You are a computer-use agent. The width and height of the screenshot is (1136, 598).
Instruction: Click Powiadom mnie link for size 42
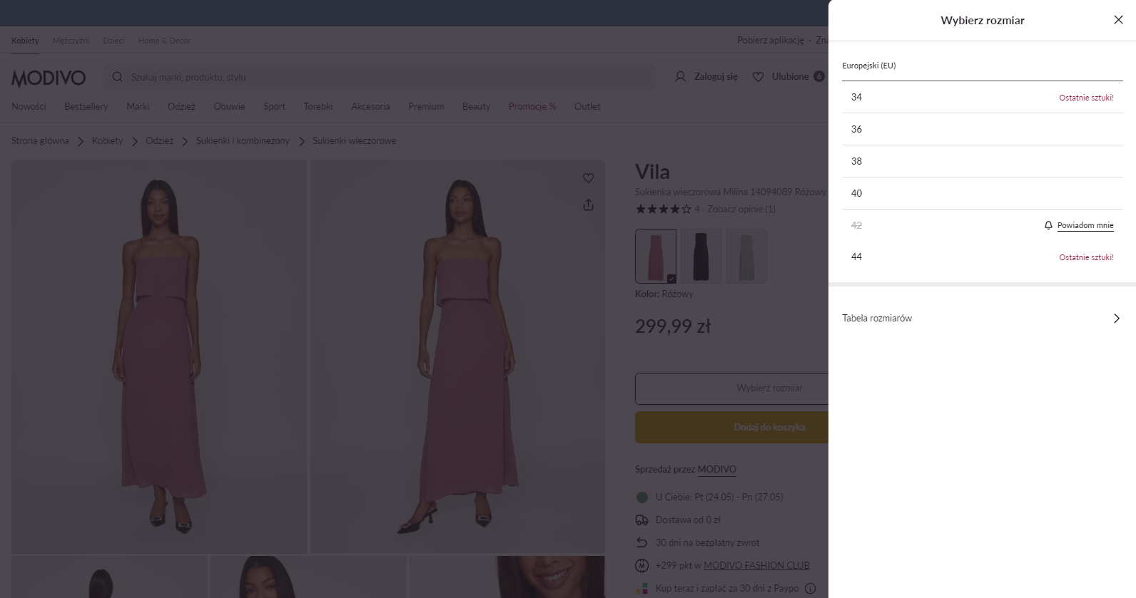pos(1085,225)
